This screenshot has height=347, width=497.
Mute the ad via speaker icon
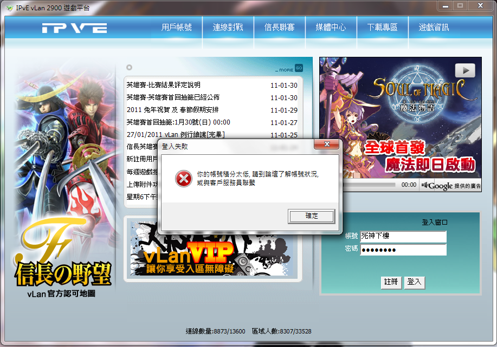click(424, 185)
